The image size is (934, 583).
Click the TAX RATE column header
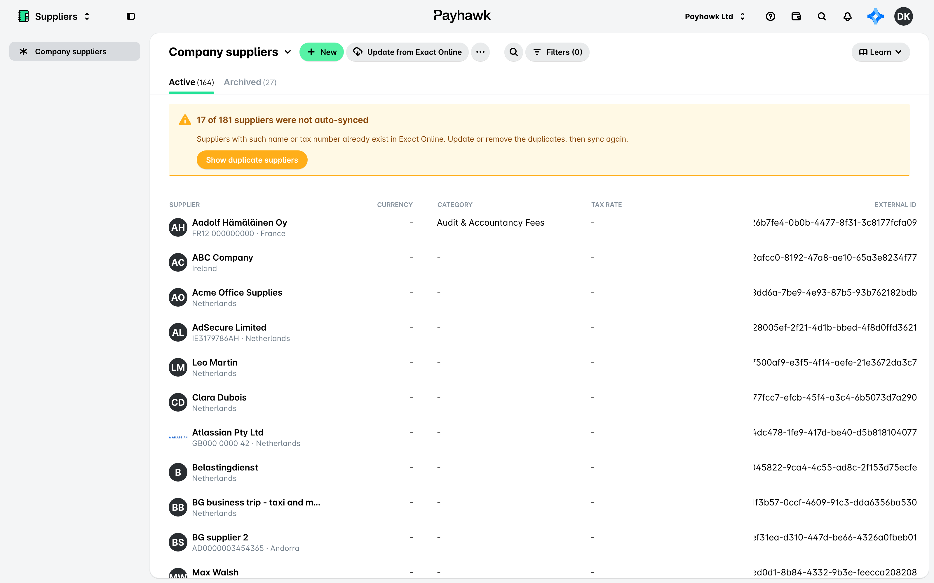tap(606, 205)
